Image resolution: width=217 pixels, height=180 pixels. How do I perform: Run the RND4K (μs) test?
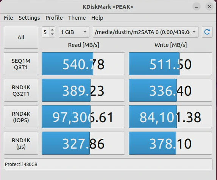point(21,143)
